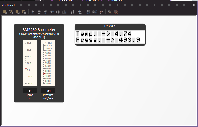Click the align right edges icon

pyautogui.click(x=45, y=12)
